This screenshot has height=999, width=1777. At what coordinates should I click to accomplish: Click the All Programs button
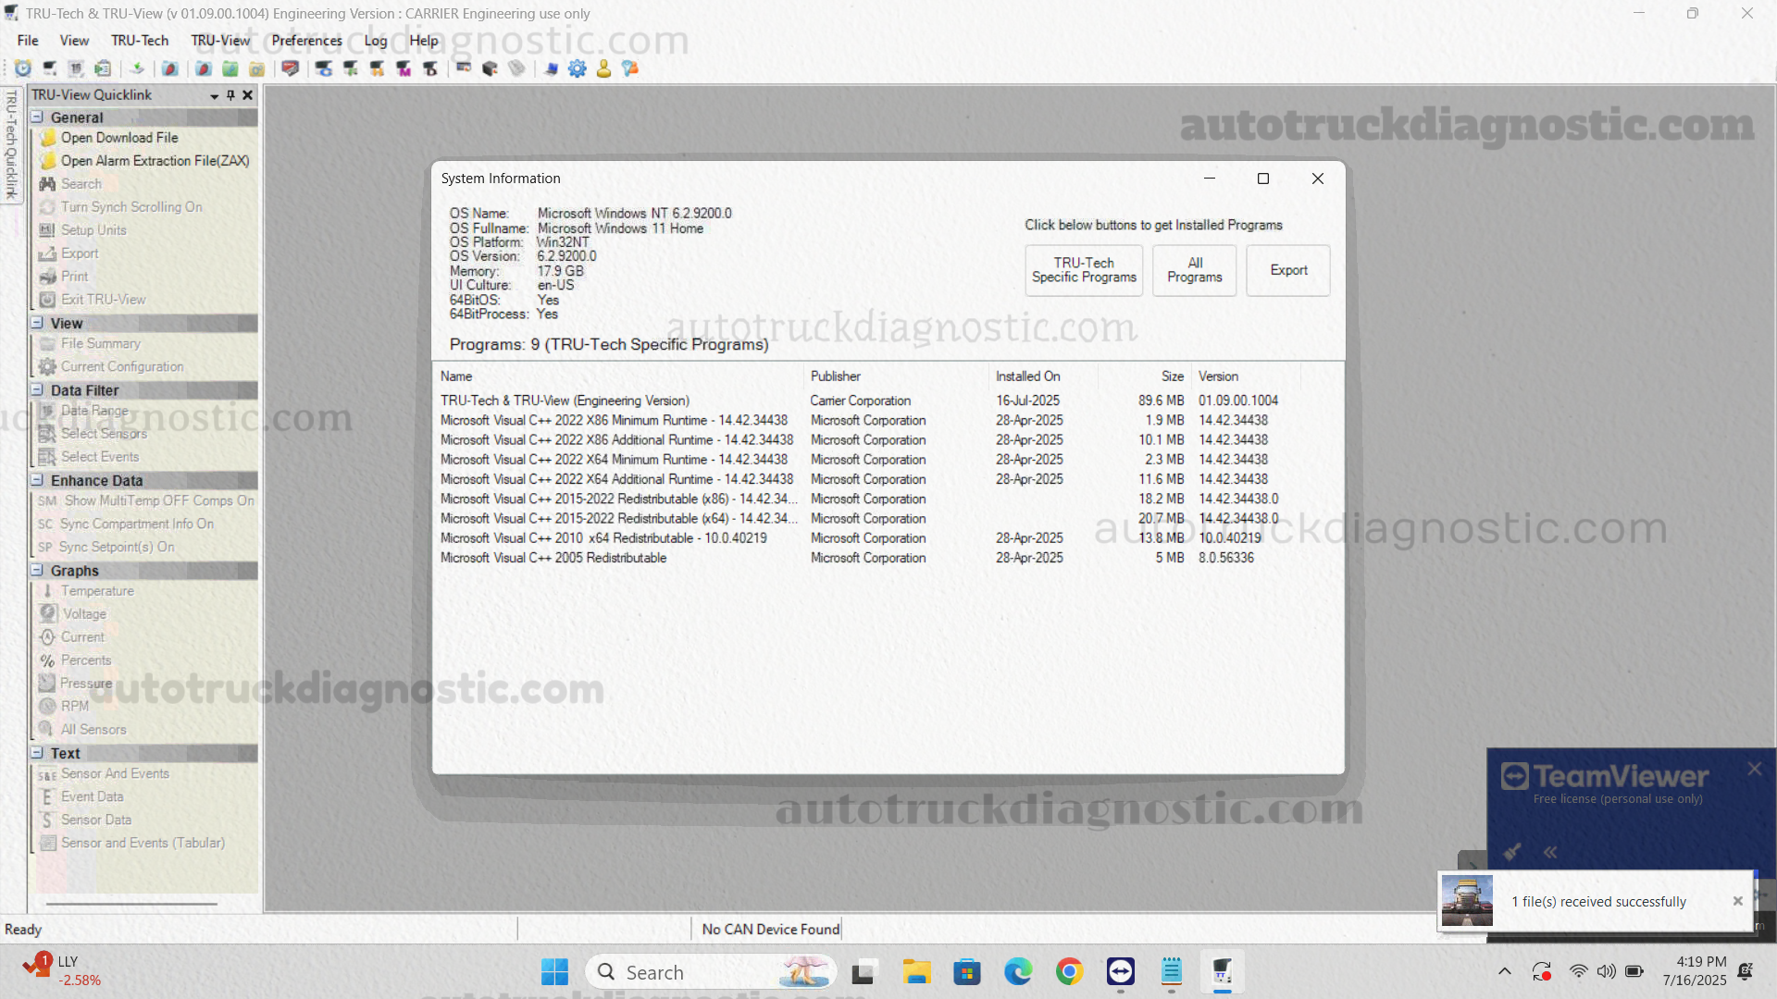click(x=1194, y=270)
